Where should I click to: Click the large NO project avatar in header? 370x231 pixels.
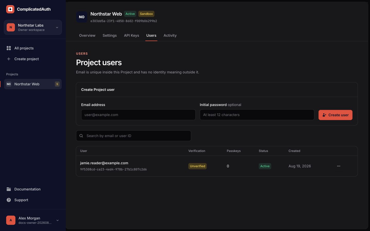pyautogui.click(x=82, y=17)
